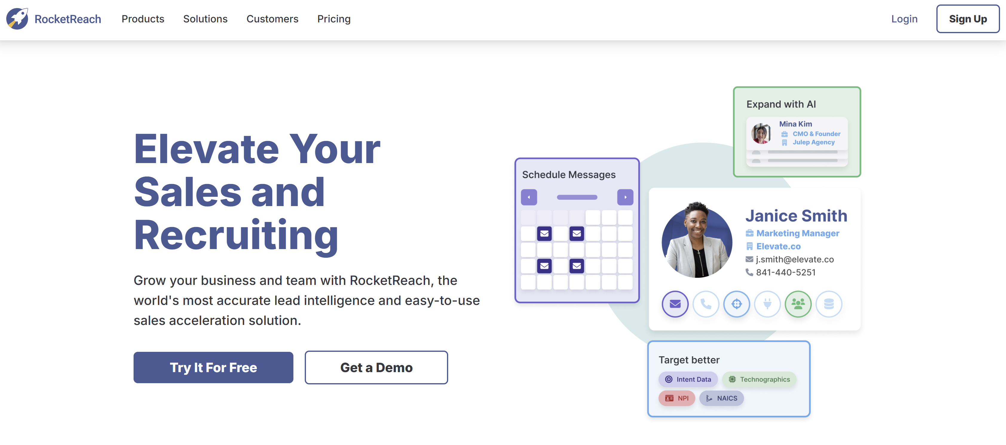Click the CMO & Founder title text
The height and width of the screenshot is (445, 1006).
click(816, 134)
